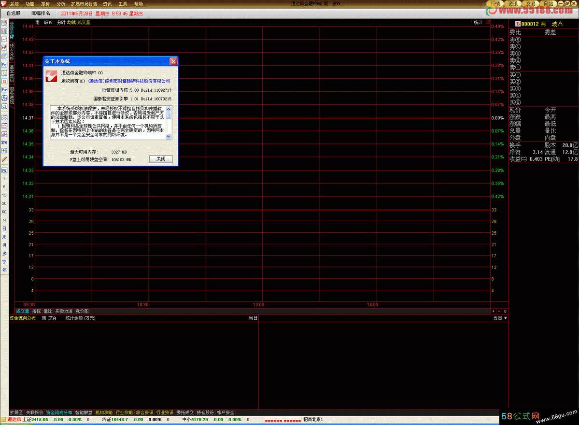Click the 通达信 icon in status bar
Image resolution: width=579 pixels, height=425 pixels.
3,420
